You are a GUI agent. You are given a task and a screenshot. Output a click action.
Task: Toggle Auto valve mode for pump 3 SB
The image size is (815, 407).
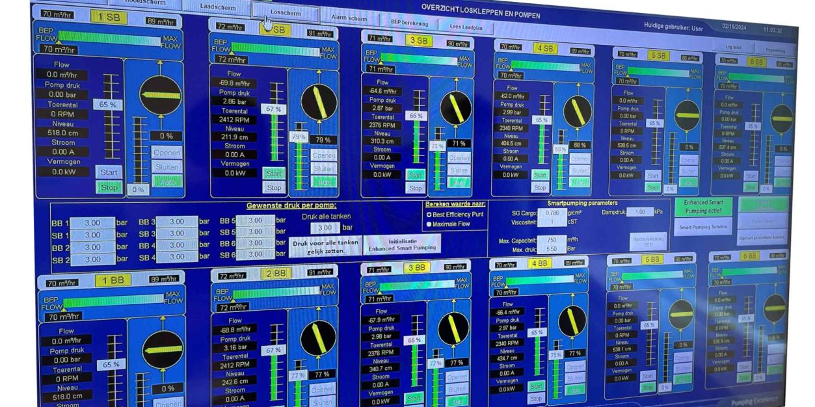(x=459, y=181)
